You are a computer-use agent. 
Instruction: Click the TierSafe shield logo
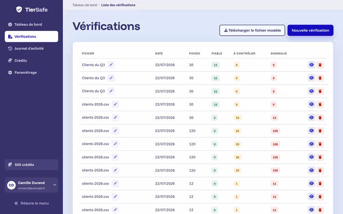[19, 10]
